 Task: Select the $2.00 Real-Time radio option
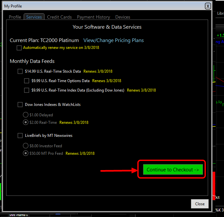point(26,122)
